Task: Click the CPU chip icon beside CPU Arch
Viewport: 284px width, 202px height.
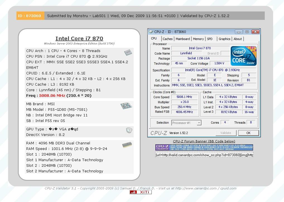Action: click(x=128, y=52)
